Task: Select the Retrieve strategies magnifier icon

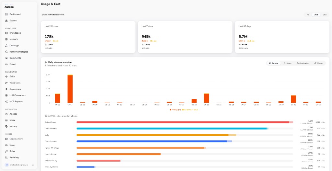Action: point(6,51)
